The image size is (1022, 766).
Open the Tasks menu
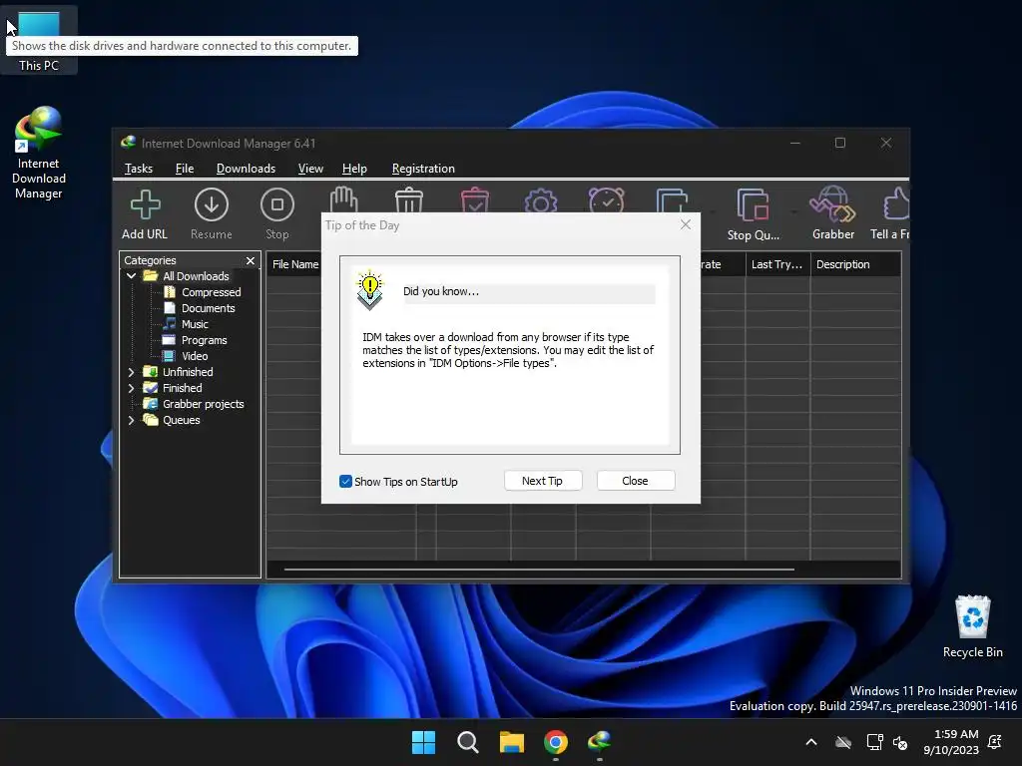pyautogui.click(x=139, y=168)
